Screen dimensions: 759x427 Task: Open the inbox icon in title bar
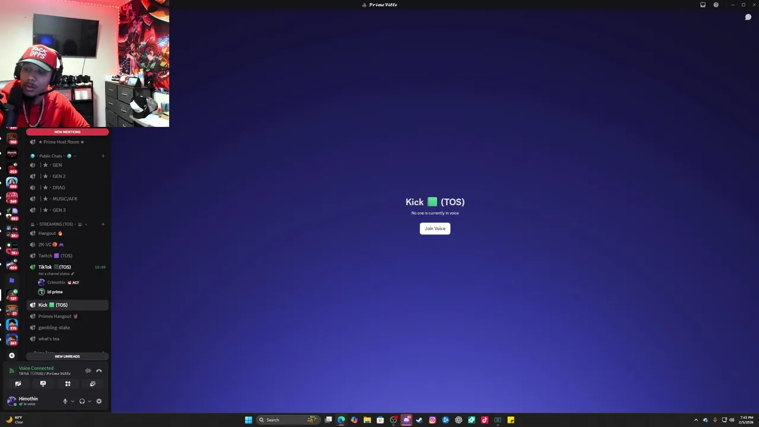pyautogui.click(x=703, y=5)
